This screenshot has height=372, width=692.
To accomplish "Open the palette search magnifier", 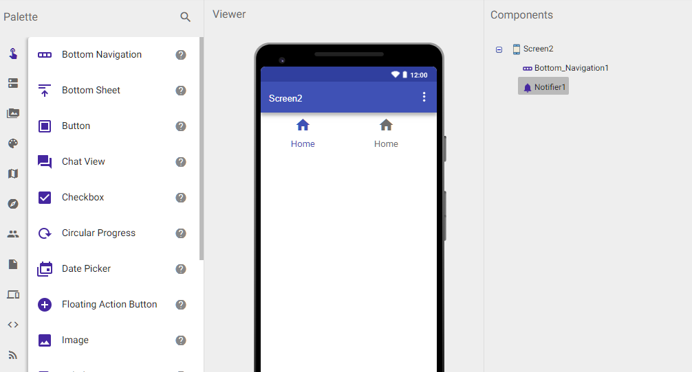I will (185, 17).
